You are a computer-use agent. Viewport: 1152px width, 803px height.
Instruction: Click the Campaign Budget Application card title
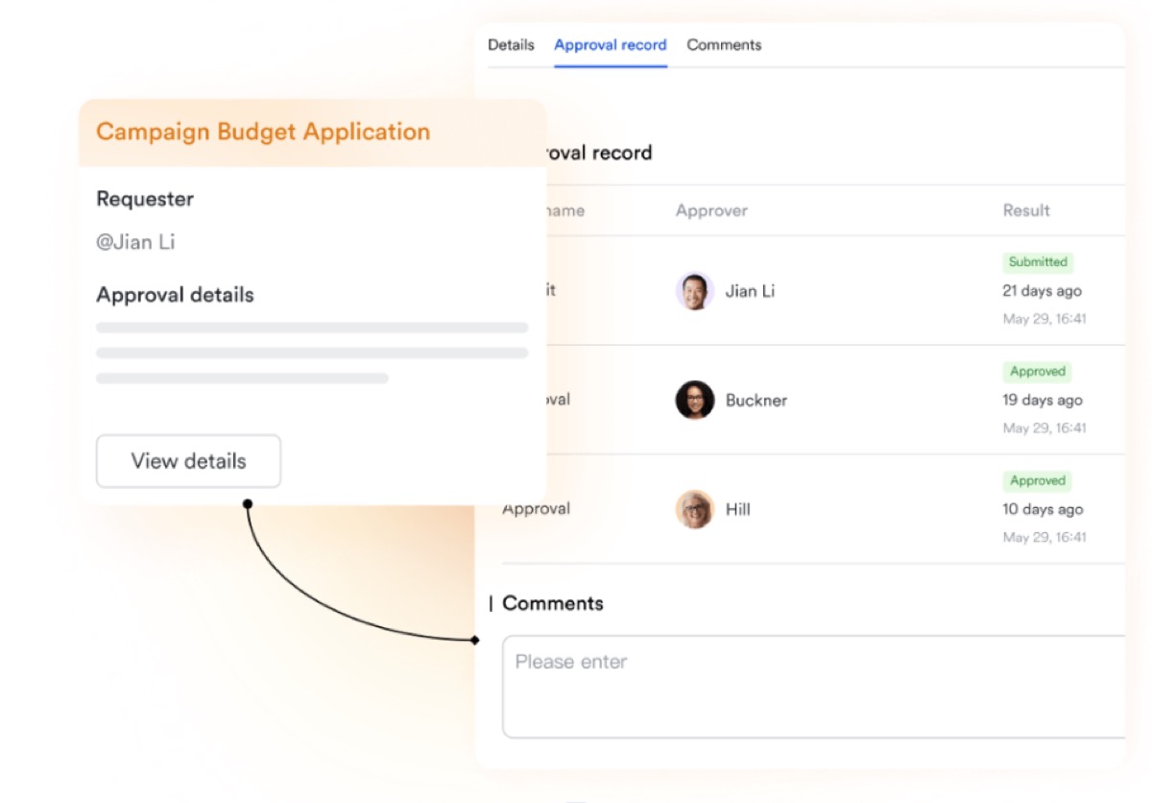tap(263, 133)
